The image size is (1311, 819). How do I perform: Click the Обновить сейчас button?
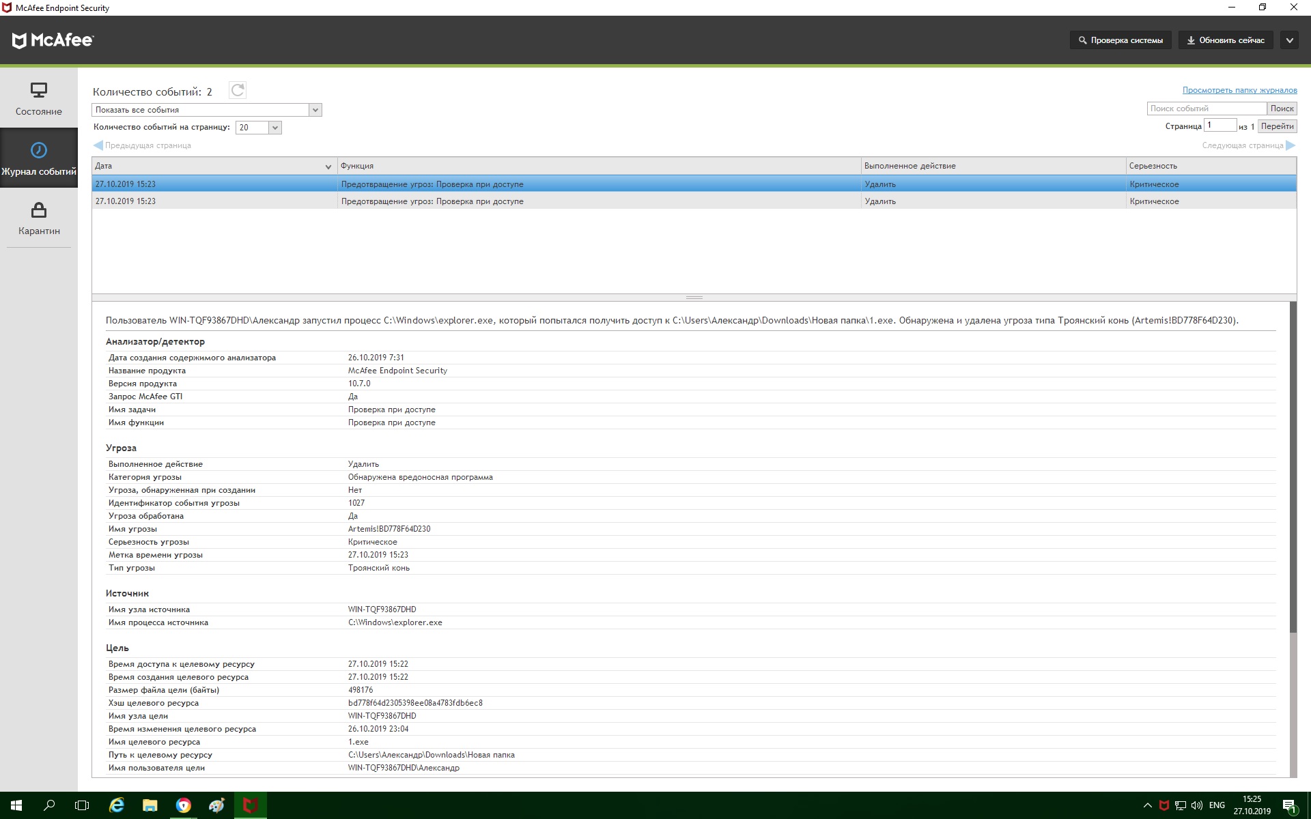[x=1226, y=40]
